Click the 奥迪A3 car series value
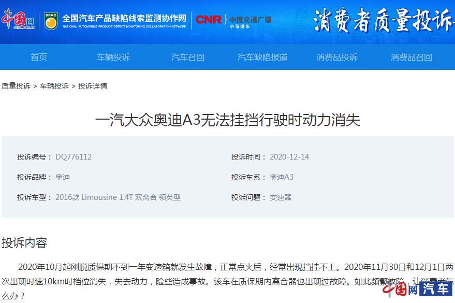This screenshot has height=303, width=455. point(281,177)
